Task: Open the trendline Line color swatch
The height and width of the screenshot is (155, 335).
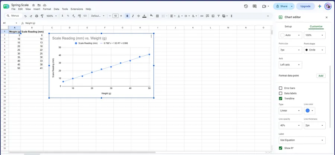Action: pos(309,111)
